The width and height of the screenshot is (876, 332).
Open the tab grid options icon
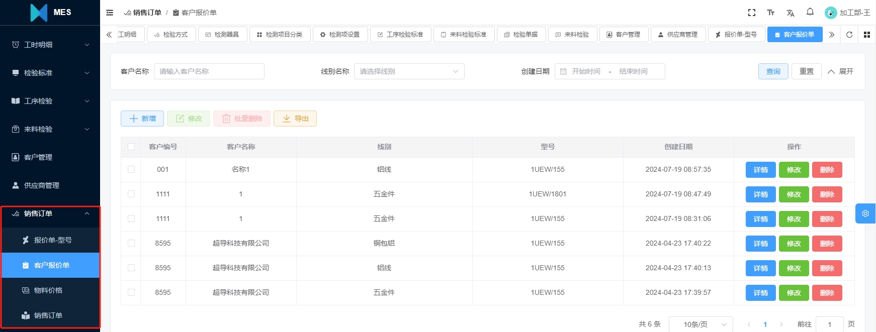coord(867,35)
